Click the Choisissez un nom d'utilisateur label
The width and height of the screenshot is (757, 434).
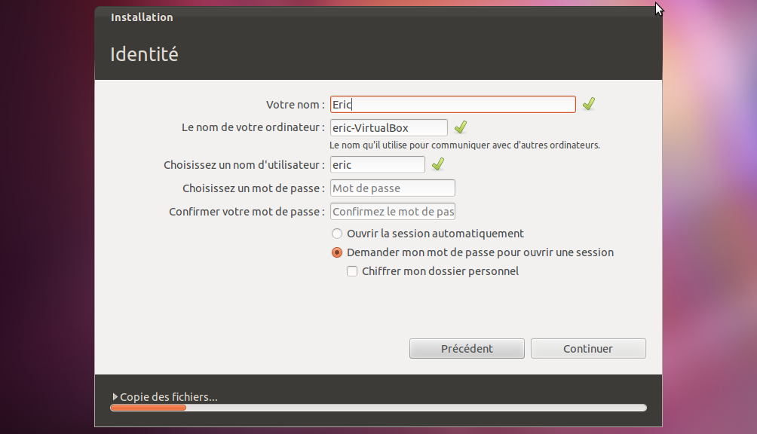(x=244, y=165)
